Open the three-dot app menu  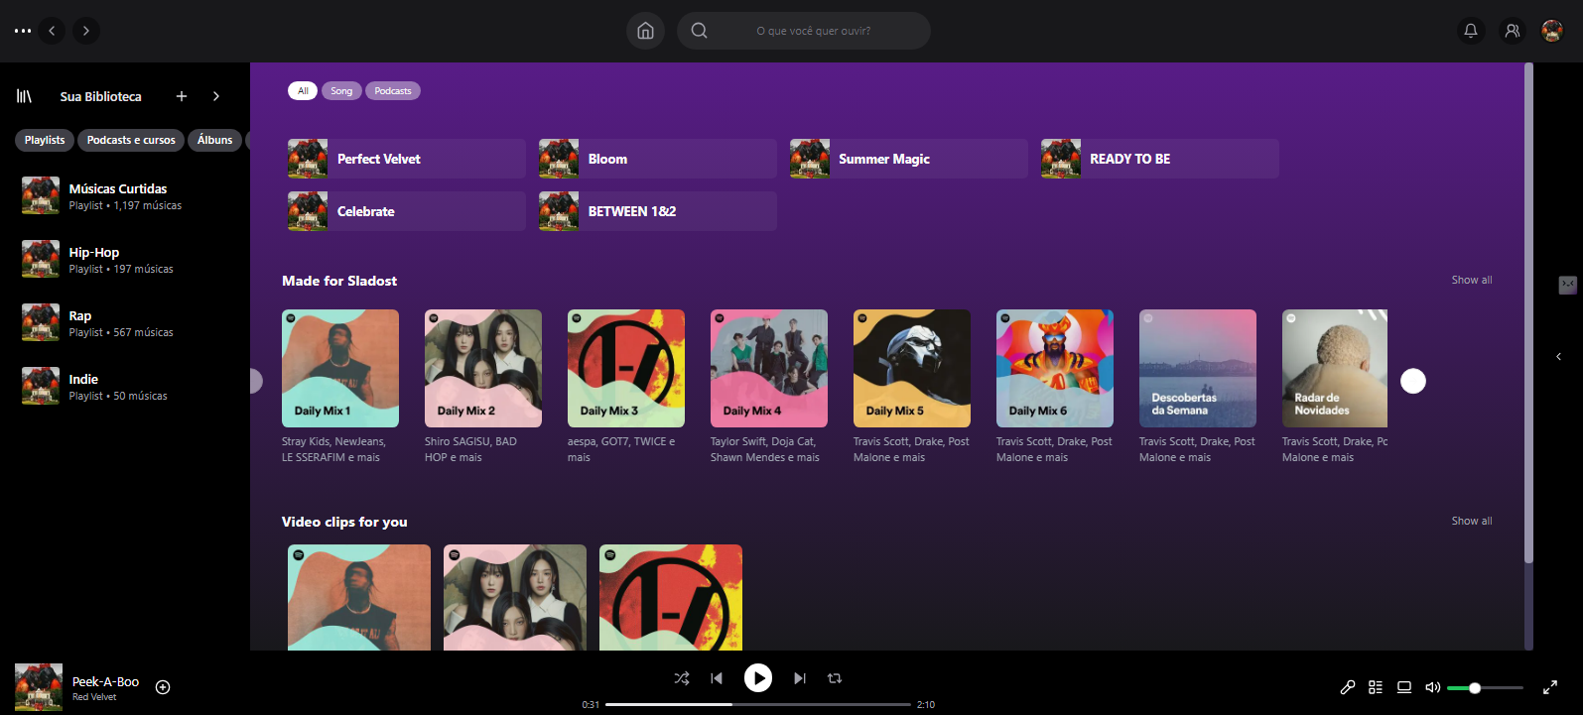23,31
